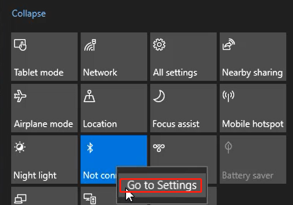Collapse the quick actions panel
This screenshot has width=293, height=205.
pyautogui.click(x=29, y=13)
